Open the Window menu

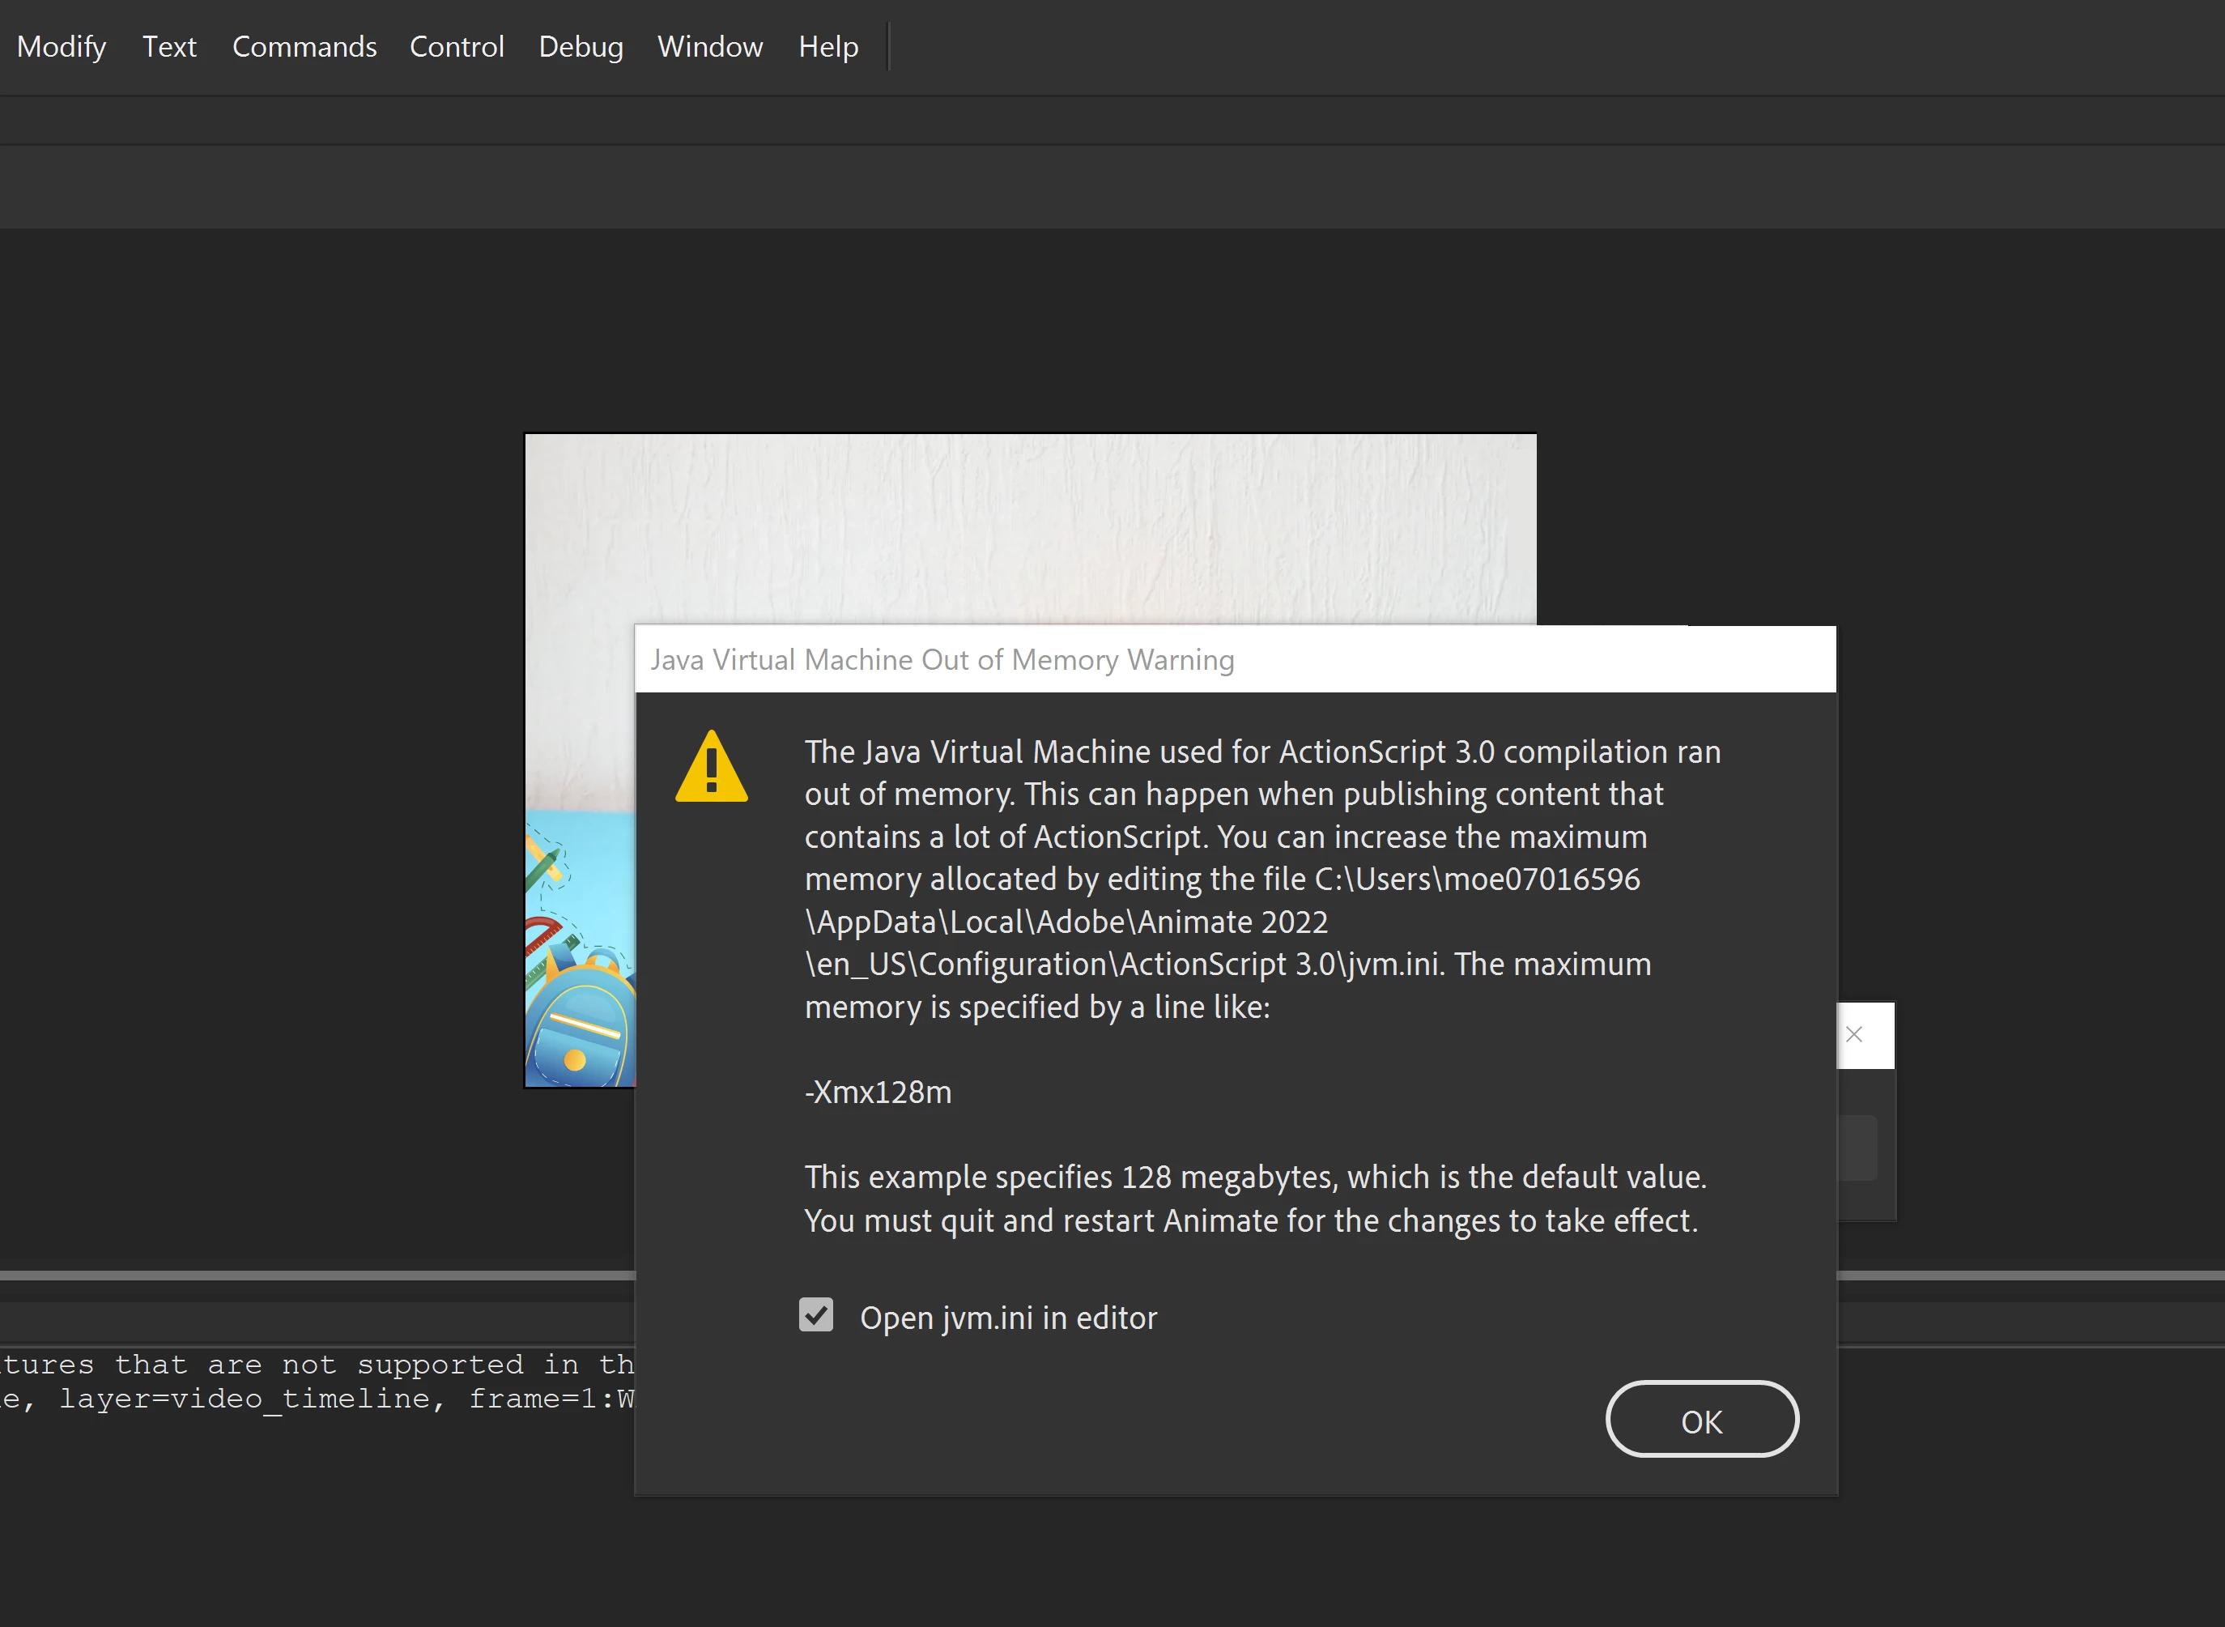710,46
